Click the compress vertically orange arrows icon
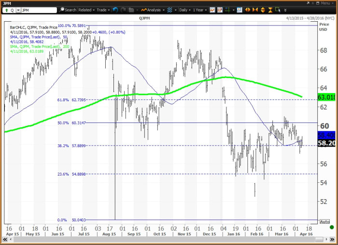 (270, 10)
